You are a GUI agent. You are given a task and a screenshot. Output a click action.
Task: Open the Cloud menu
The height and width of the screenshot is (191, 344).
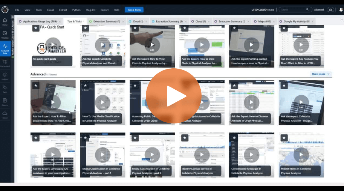coord(50,10)
